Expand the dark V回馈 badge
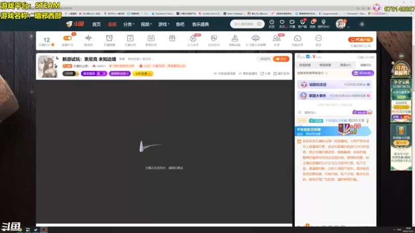Image resolution: width=415 pixels, height=233 pixels. pos(71,74)
